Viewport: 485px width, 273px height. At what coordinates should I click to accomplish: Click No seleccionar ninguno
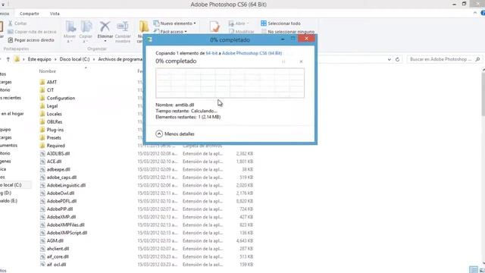coord(288,32)
